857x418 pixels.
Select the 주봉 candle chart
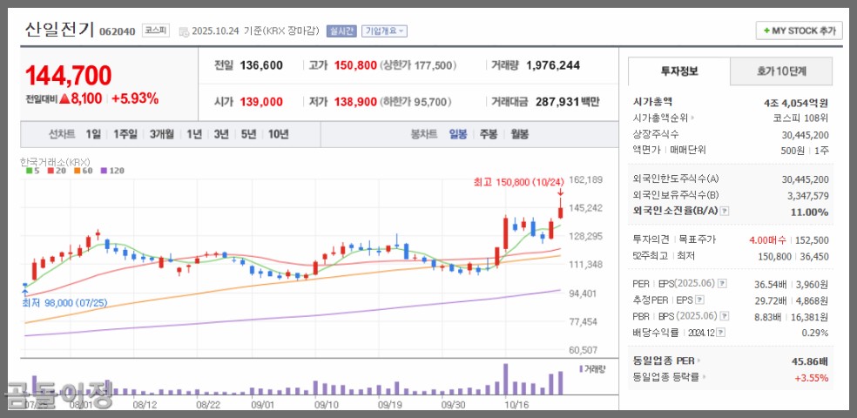[489, 134]
